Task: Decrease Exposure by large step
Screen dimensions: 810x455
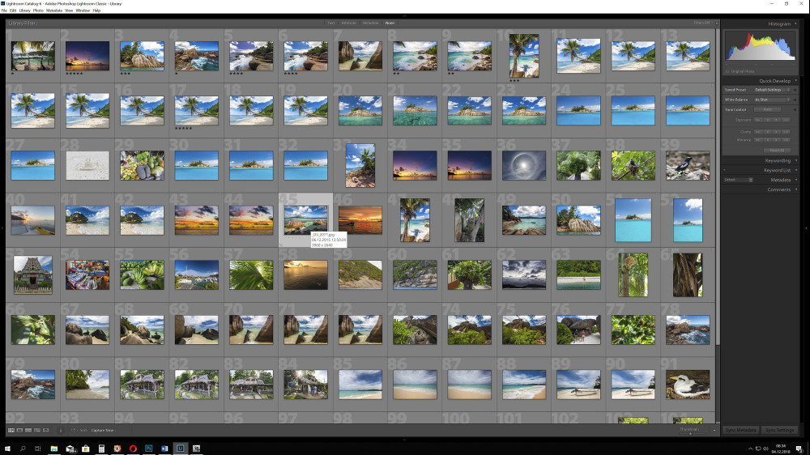Action: click(758, 120)
